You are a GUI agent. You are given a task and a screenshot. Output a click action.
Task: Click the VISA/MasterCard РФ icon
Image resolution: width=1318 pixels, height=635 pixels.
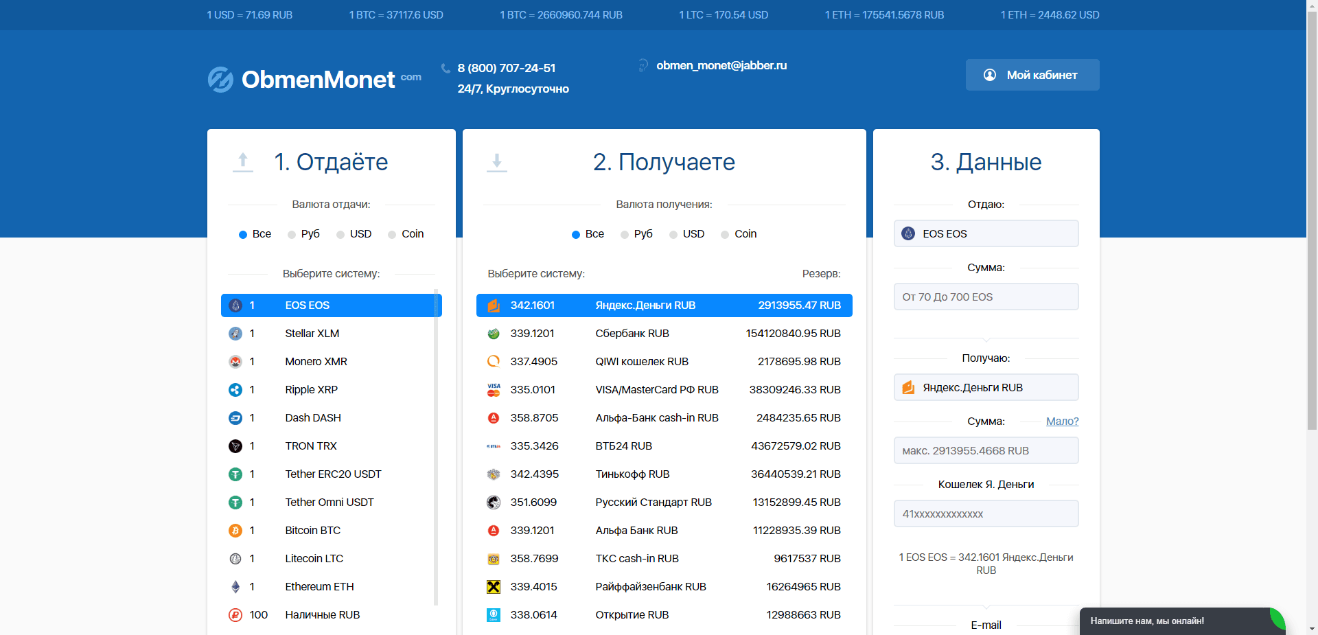(x=493, y=389)
